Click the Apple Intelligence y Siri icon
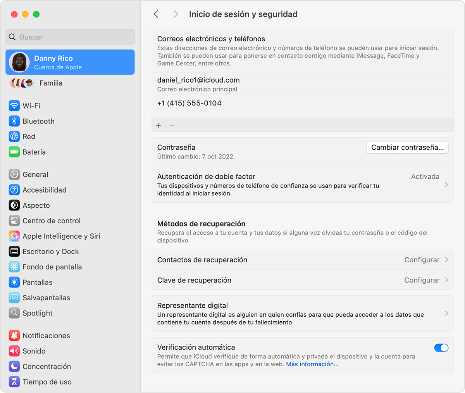The width and height of the screenshot is (465, 393). click(x=14, y=236)
